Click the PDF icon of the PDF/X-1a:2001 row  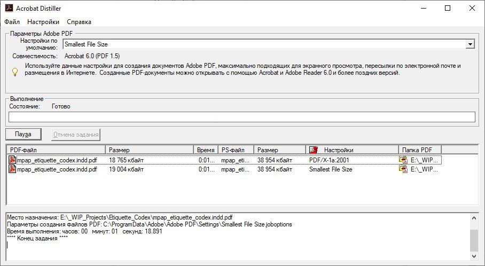12,160
